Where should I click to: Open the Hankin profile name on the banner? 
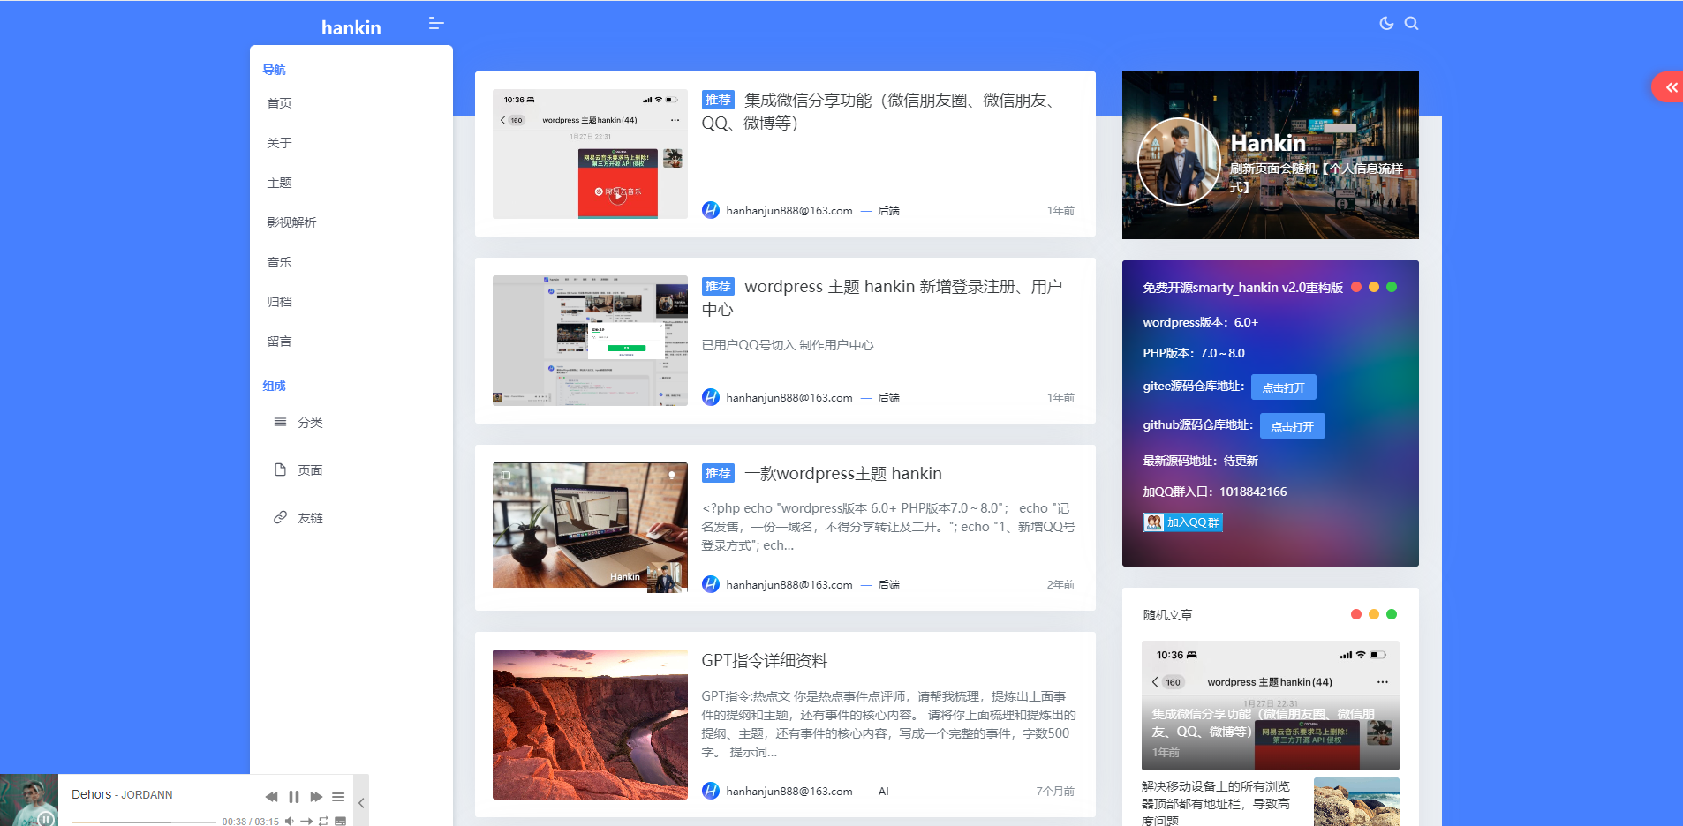coord(1268,143)
